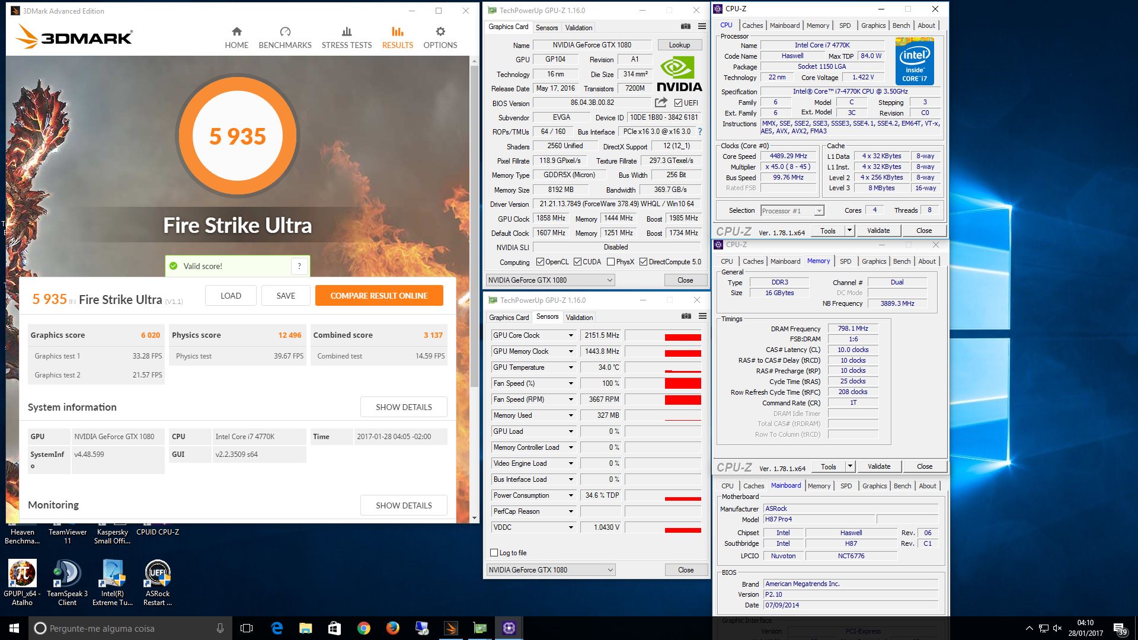Show details for System information

point(404,407)
